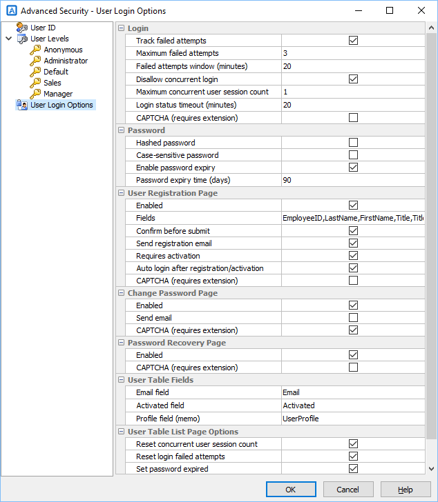Collapse the Login section
The image size is (438, 502).
point(121,28)
